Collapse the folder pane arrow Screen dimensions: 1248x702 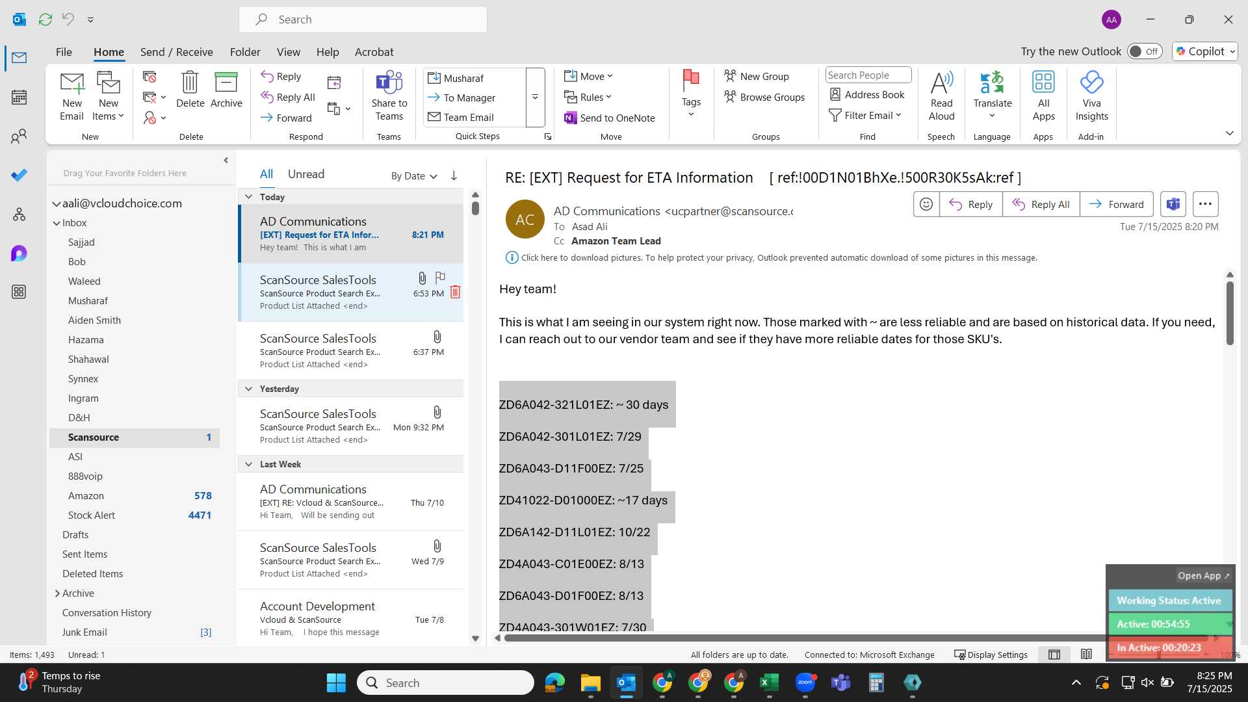(x=226, y=160)
